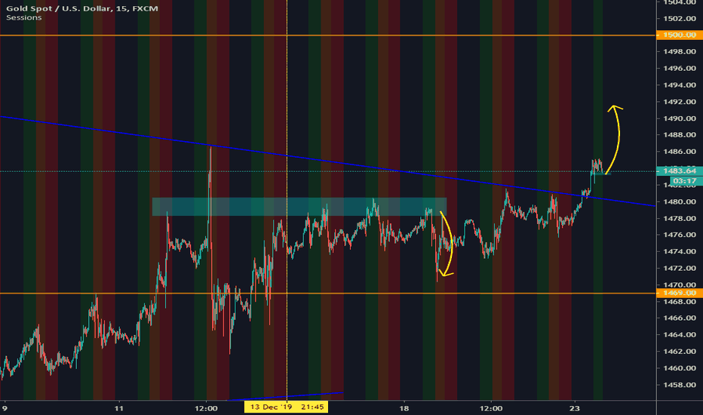The image size is (703, 415).
Task: Click the 1468.00 price axis label
Action: click(679, 302)
